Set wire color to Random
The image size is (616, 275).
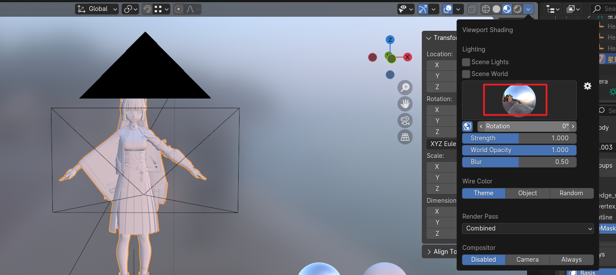click(x=571, y=193)
